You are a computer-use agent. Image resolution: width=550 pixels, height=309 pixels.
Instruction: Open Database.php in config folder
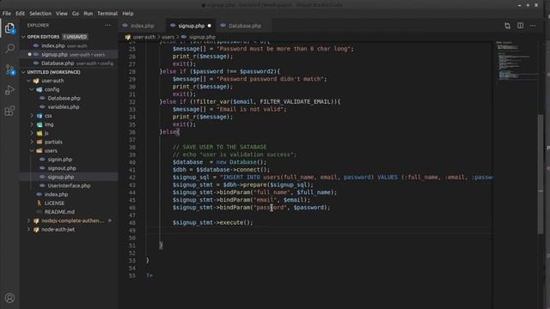[x=69, y=98]
